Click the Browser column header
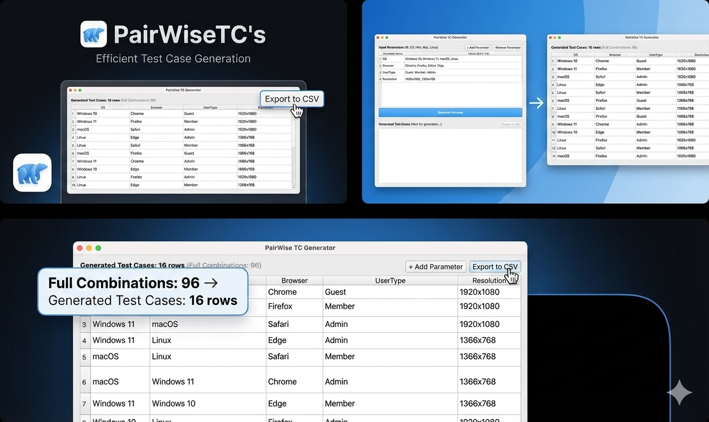Screen dimensions: 709x422 click(x=293, y=280)
